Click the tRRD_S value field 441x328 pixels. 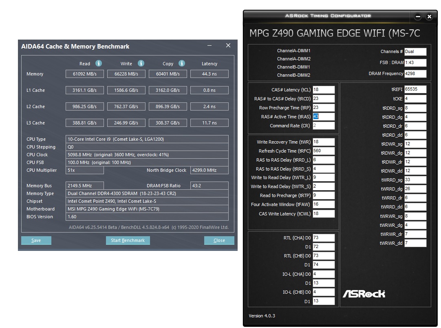pos(324,168)
